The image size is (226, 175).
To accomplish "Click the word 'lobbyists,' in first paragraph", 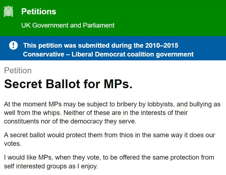I will pyautogui.click(x=161, y=104).
